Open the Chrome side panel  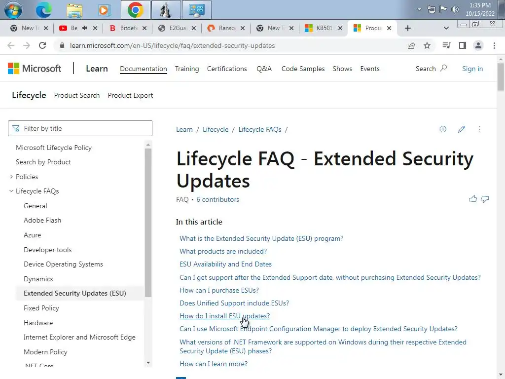click(x=463, y=45)
